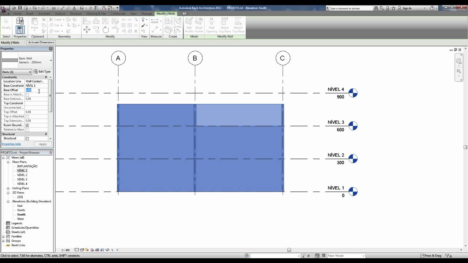Click the Modify arrow tool in Select panel

(x=6, y=23)
